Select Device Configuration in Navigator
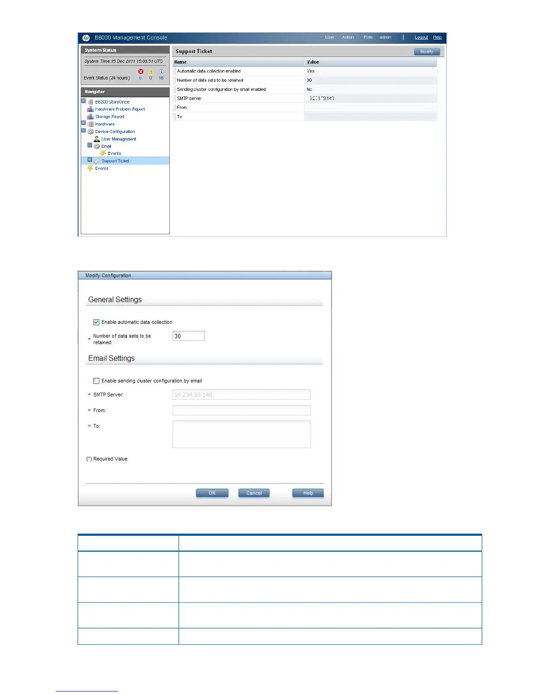537x695 pixels. (x=115, y=132)
